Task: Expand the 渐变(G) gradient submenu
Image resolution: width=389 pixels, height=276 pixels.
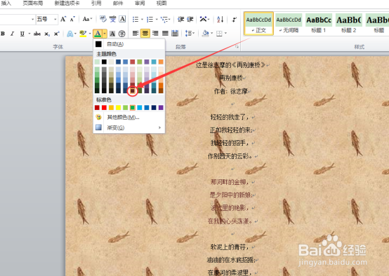Action: coord(128,127)
